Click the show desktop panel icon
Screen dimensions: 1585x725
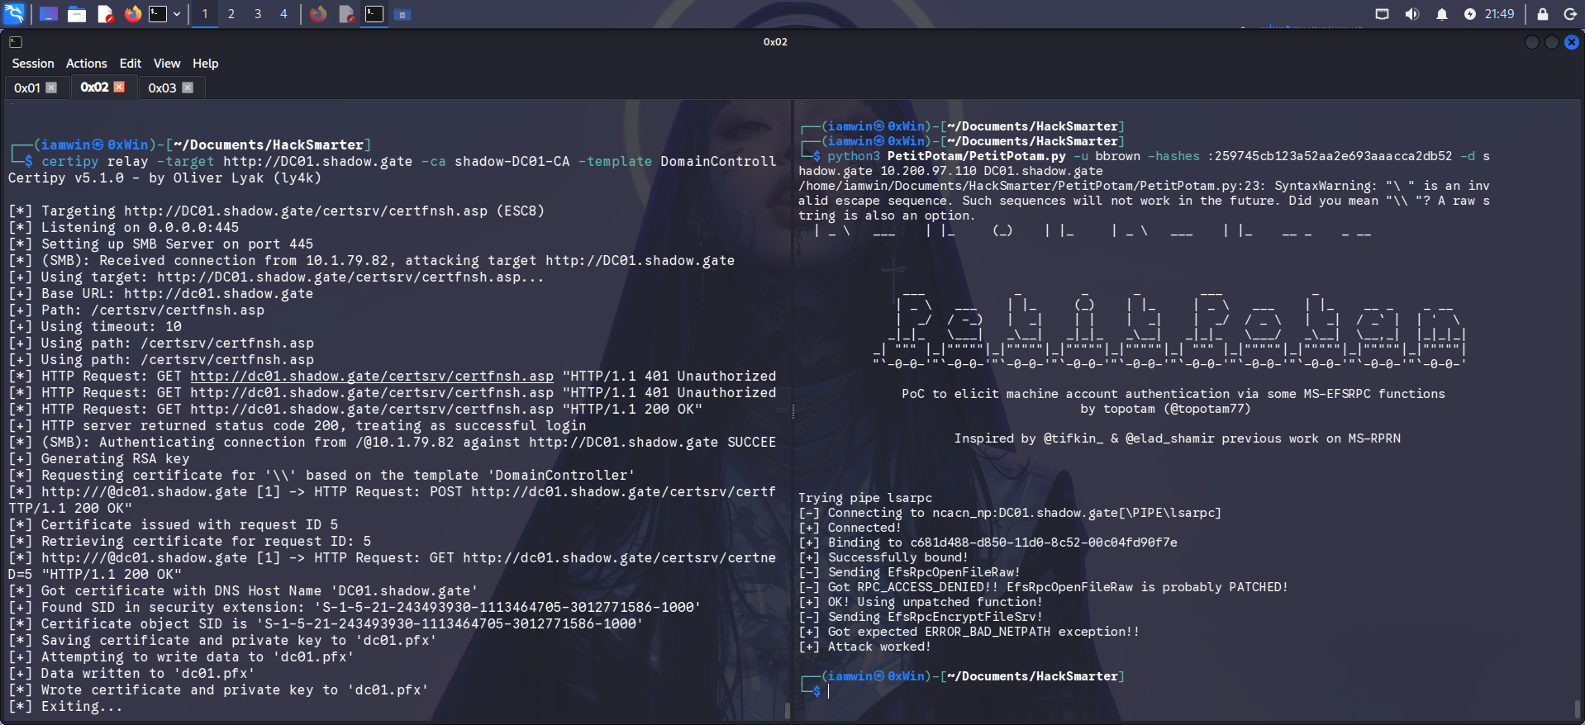[x=48, y=14]
